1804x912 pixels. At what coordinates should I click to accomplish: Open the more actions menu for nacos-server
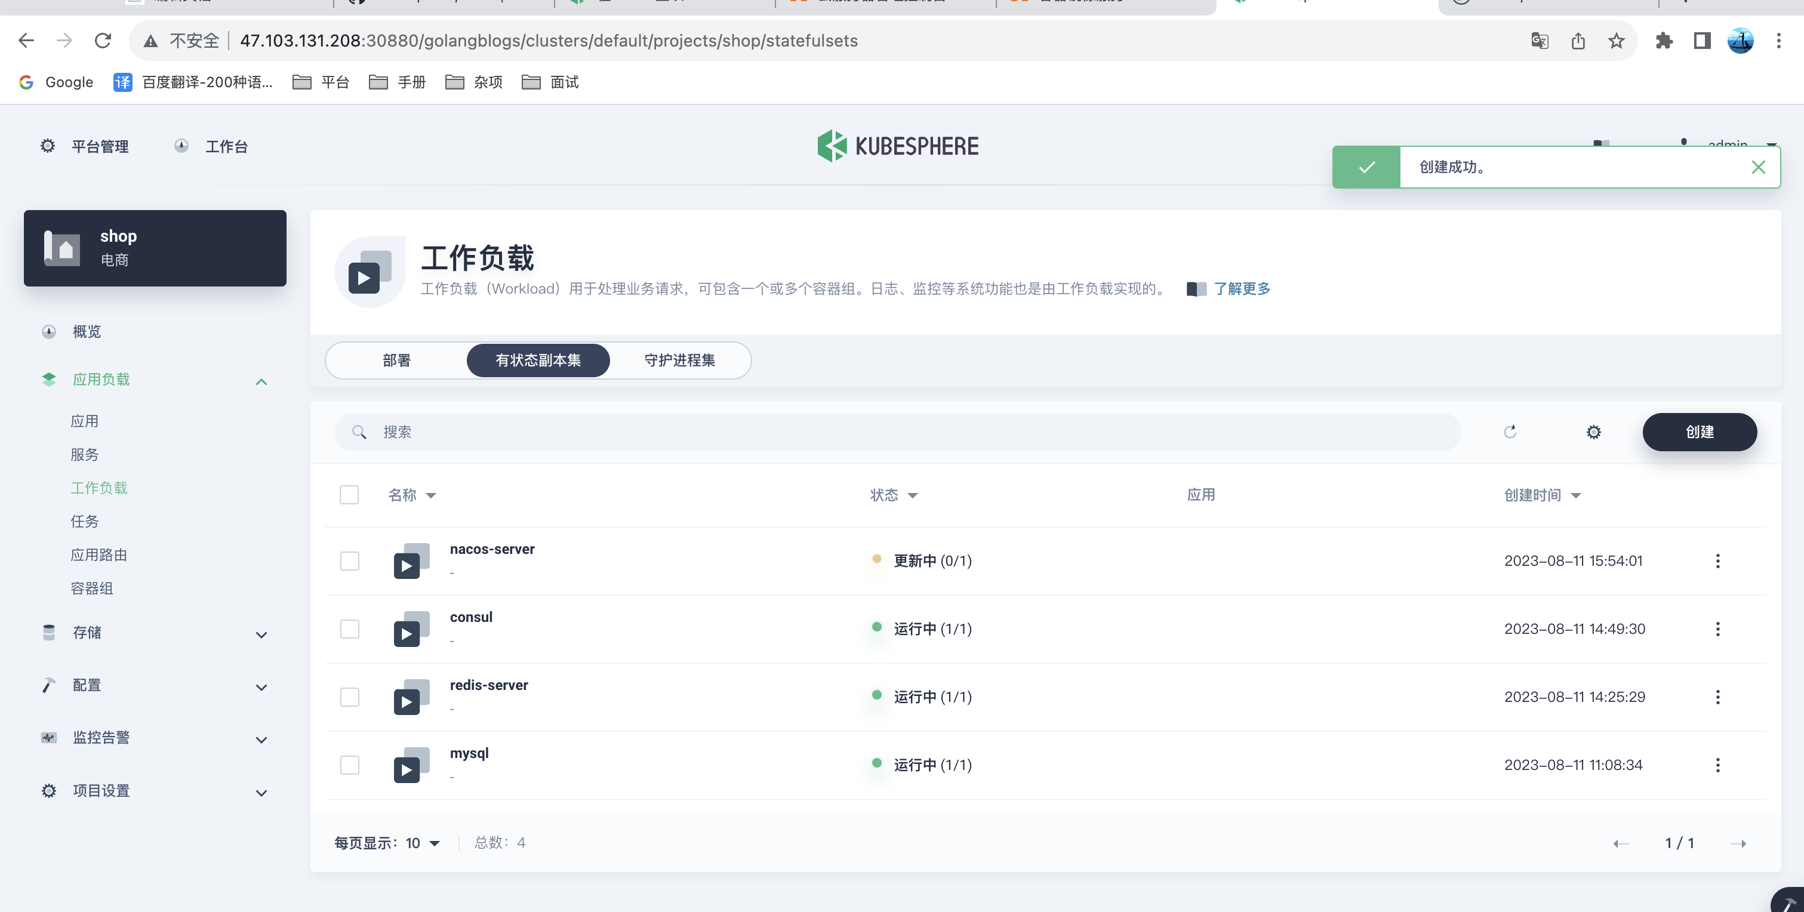pos(1718,560)
